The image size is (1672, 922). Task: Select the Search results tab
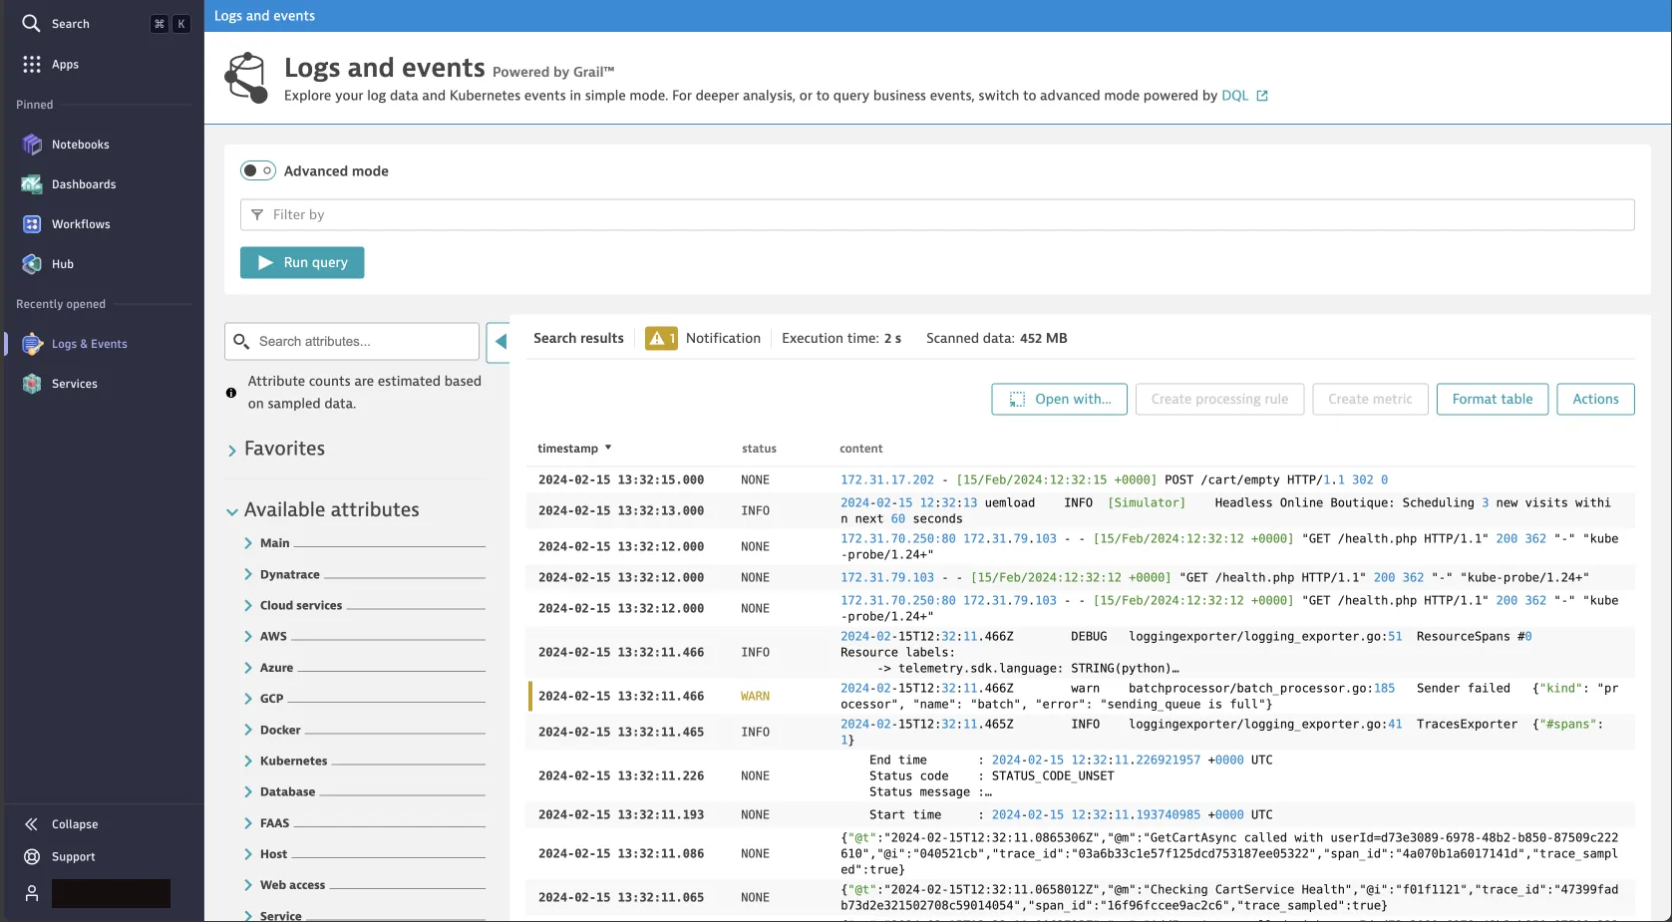578,338
